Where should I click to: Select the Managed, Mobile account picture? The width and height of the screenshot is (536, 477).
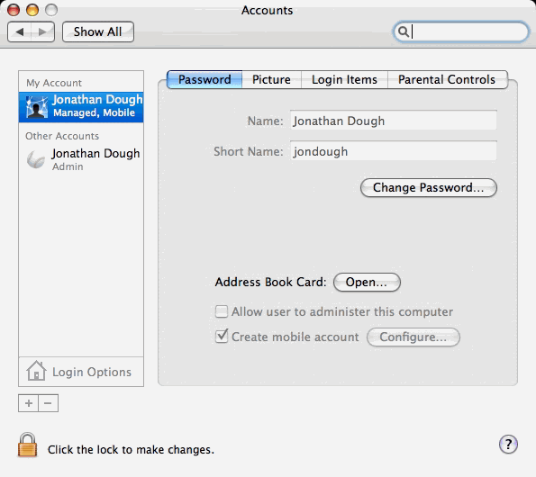37,107
